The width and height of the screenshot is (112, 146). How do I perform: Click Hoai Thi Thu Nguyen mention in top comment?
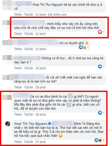(x=48, y=4)
